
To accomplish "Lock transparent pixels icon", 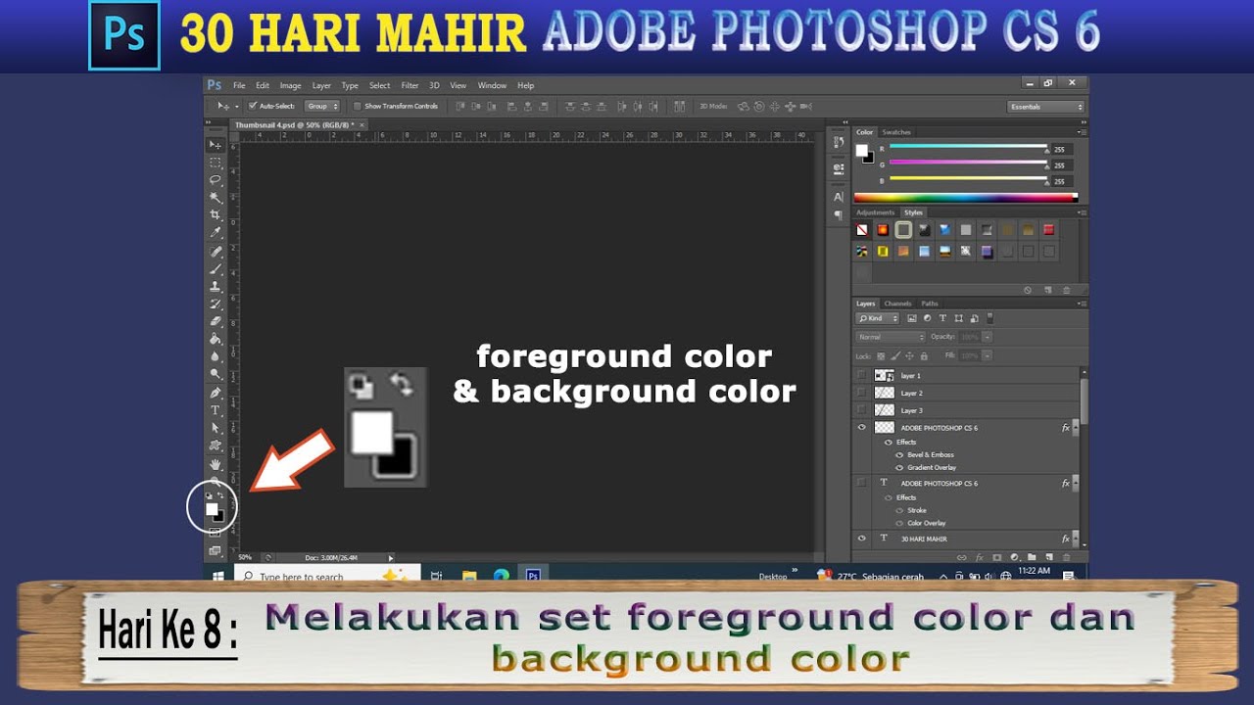I will (881, 355).
